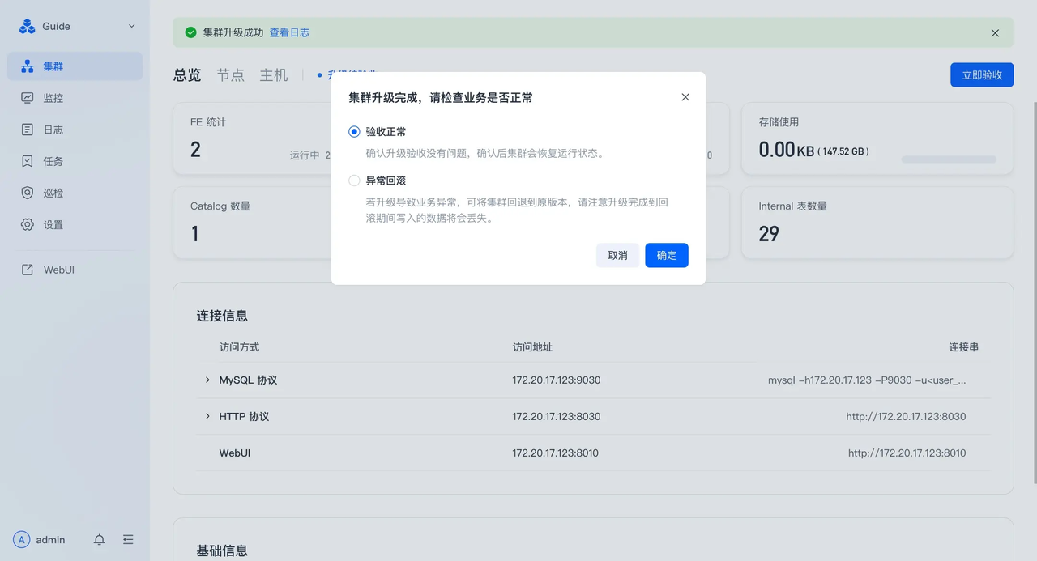Image resolution: width=1037 pixels, height=561 pixels.
Task: Click the 巡检 inspection shield icon
Action: (x=28, y=193)
